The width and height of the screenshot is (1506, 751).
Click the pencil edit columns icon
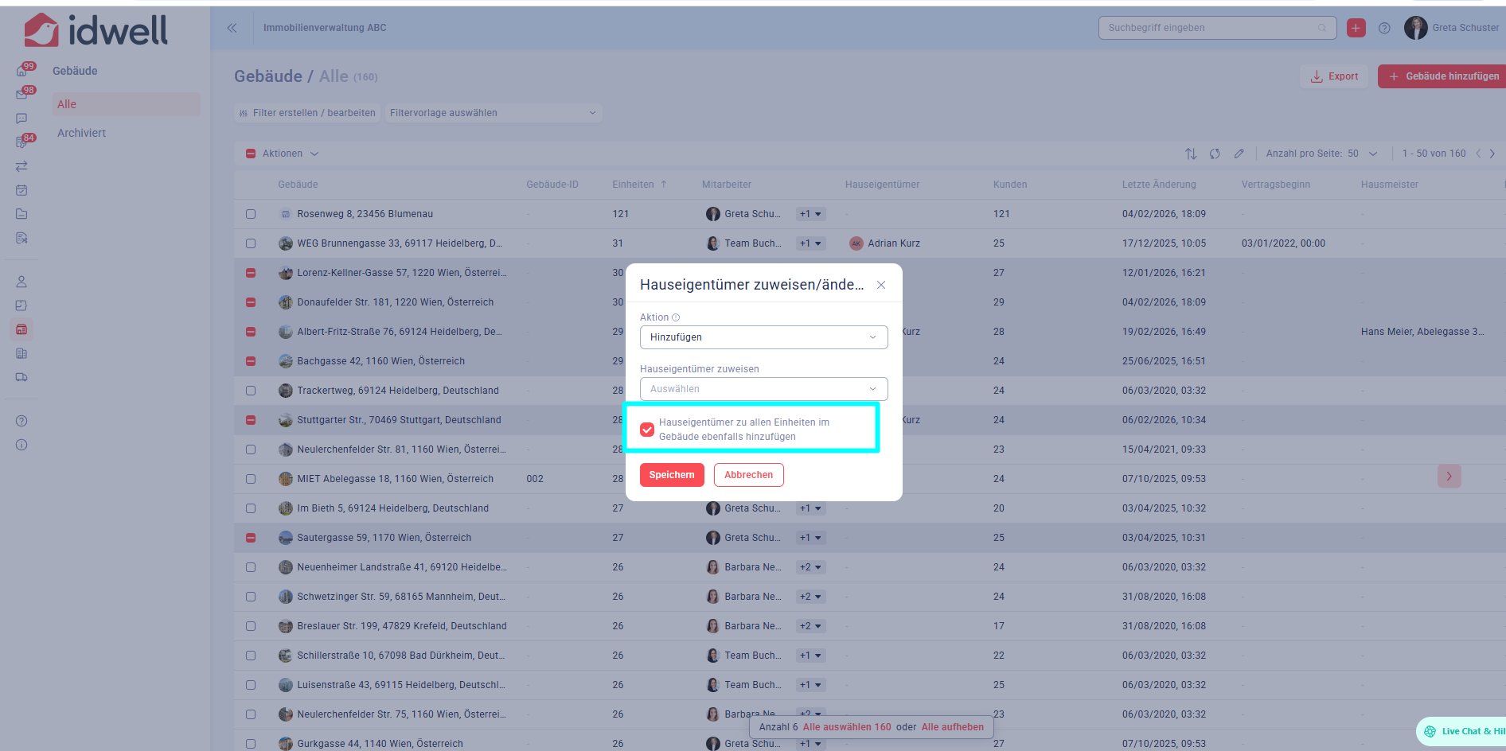(x=1239, y=154)
